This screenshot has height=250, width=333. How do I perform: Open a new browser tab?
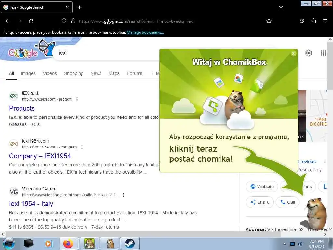tap(79, 7)
